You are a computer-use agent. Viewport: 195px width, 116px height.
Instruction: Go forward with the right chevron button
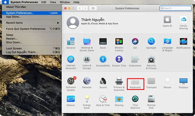(x=85, y=8)
